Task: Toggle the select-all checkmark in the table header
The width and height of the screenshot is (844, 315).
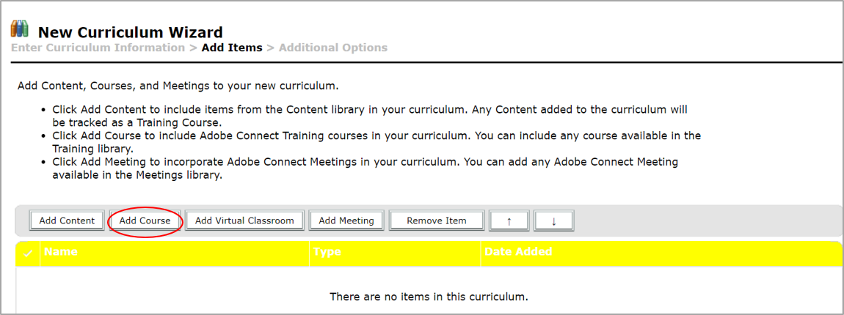Action: pyautogui.click(x=29, y=253)
